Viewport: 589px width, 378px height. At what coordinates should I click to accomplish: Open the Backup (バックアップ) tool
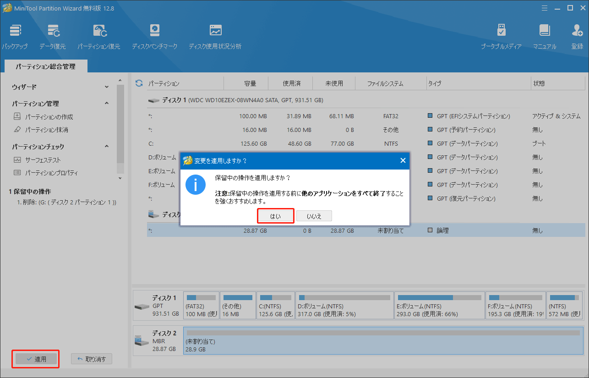(15, 37)
